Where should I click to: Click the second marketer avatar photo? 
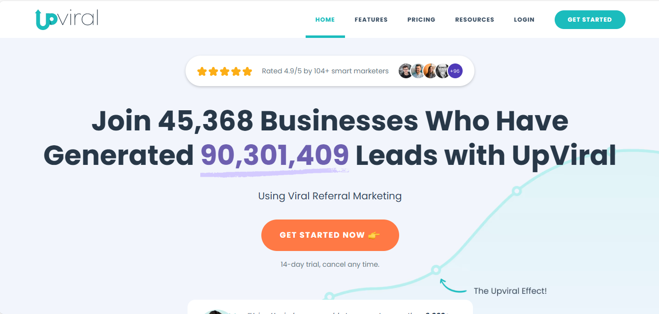[x=417, y=71]
